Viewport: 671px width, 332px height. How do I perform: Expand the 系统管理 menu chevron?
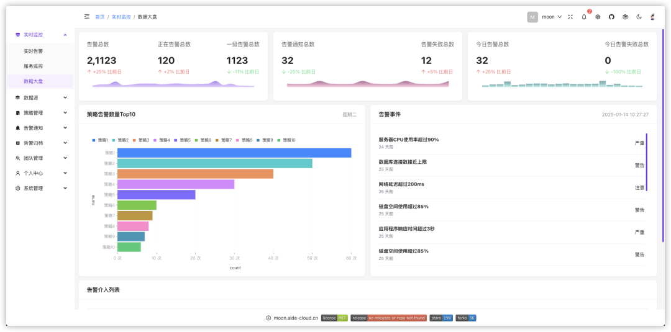coord(65,188)
